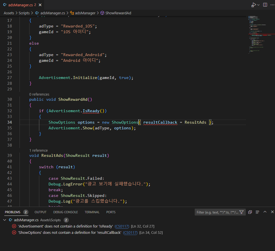This screenshot has height=251, width=275.
Task: Click the error icon of resultCallback problem
Action: coord(14,233)
